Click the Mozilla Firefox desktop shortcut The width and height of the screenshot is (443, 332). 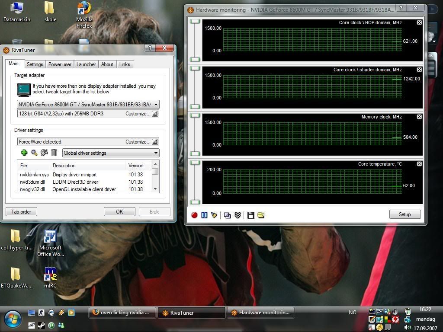click(x=84, y=15)
